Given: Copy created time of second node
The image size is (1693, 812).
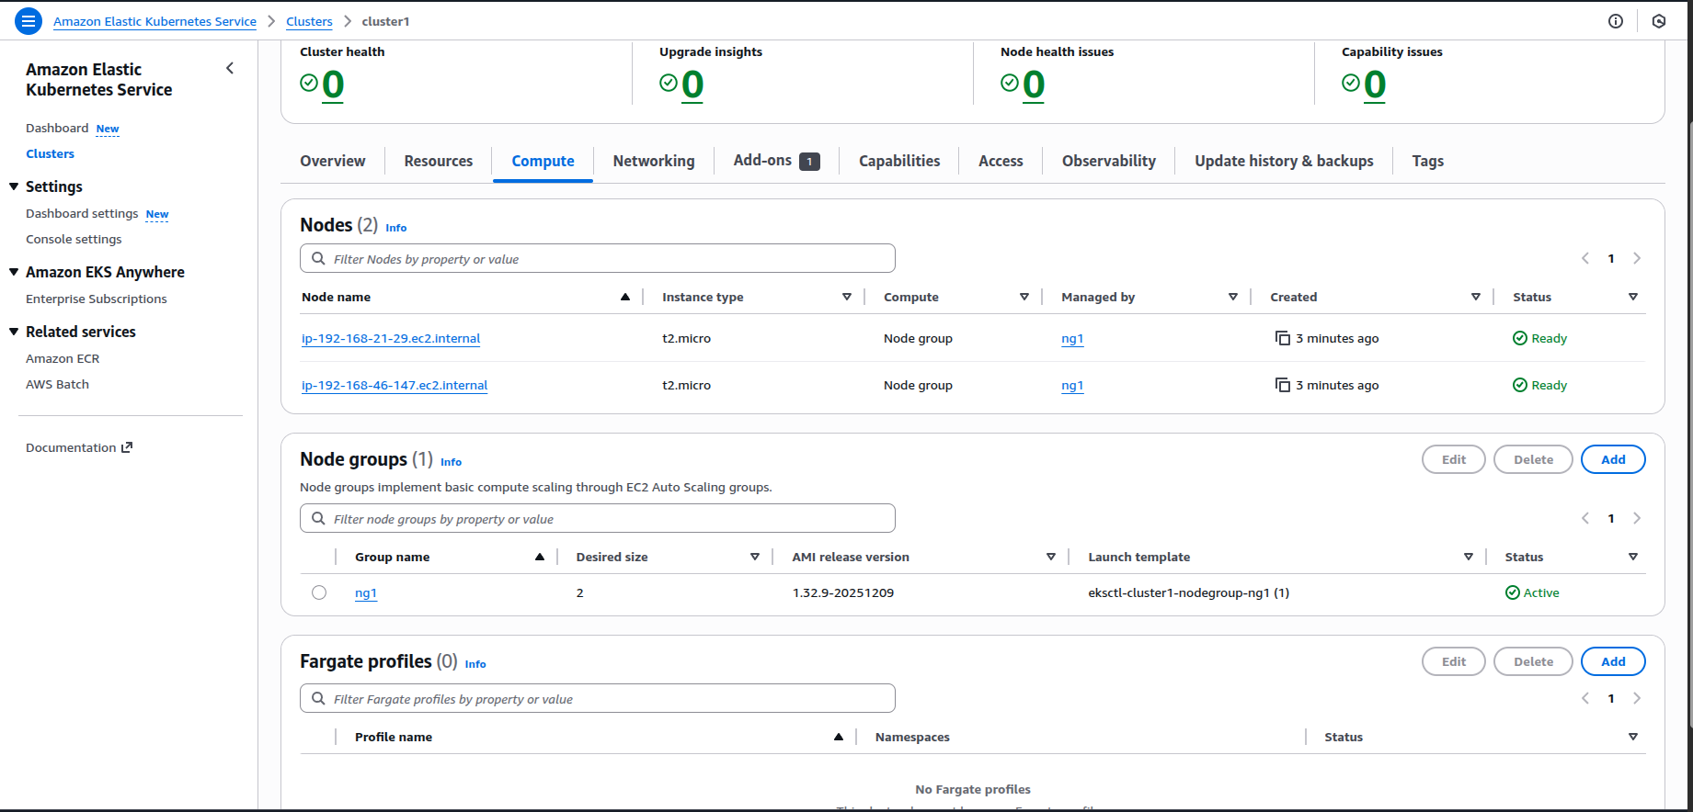Looking at the screenshot, I should pyautogui.click(x=1283, y=385).
